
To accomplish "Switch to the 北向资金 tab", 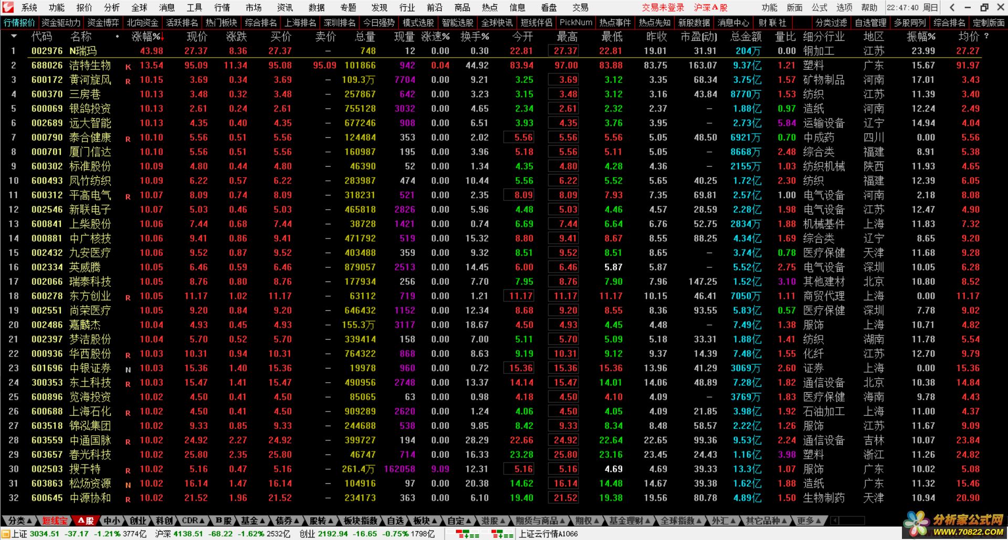I will coord(143,23).
